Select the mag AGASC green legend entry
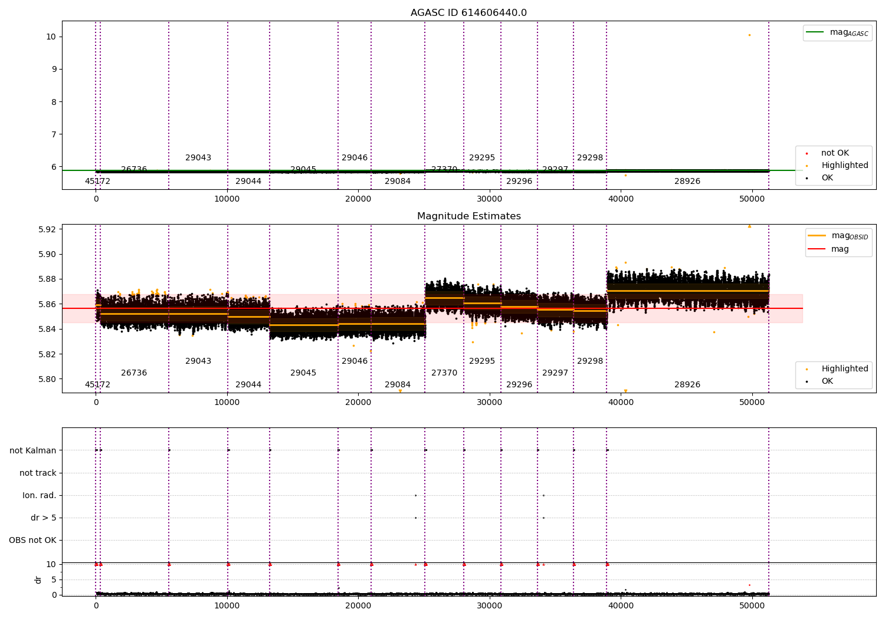885x619 pixels. (x=837, y=32)
